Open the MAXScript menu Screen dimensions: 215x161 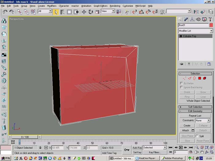140,6
